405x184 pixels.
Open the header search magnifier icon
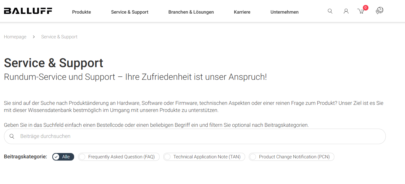pos(330,11)
